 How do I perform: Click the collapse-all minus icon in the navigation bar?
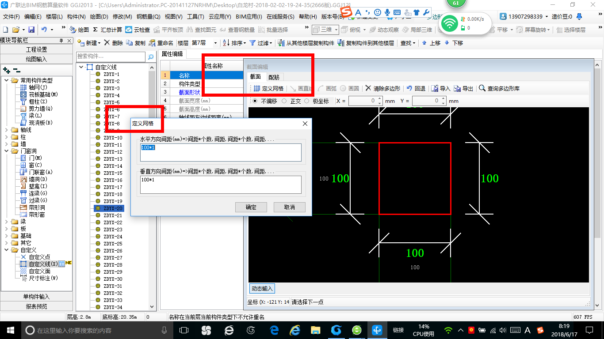(x=16, y=70)
